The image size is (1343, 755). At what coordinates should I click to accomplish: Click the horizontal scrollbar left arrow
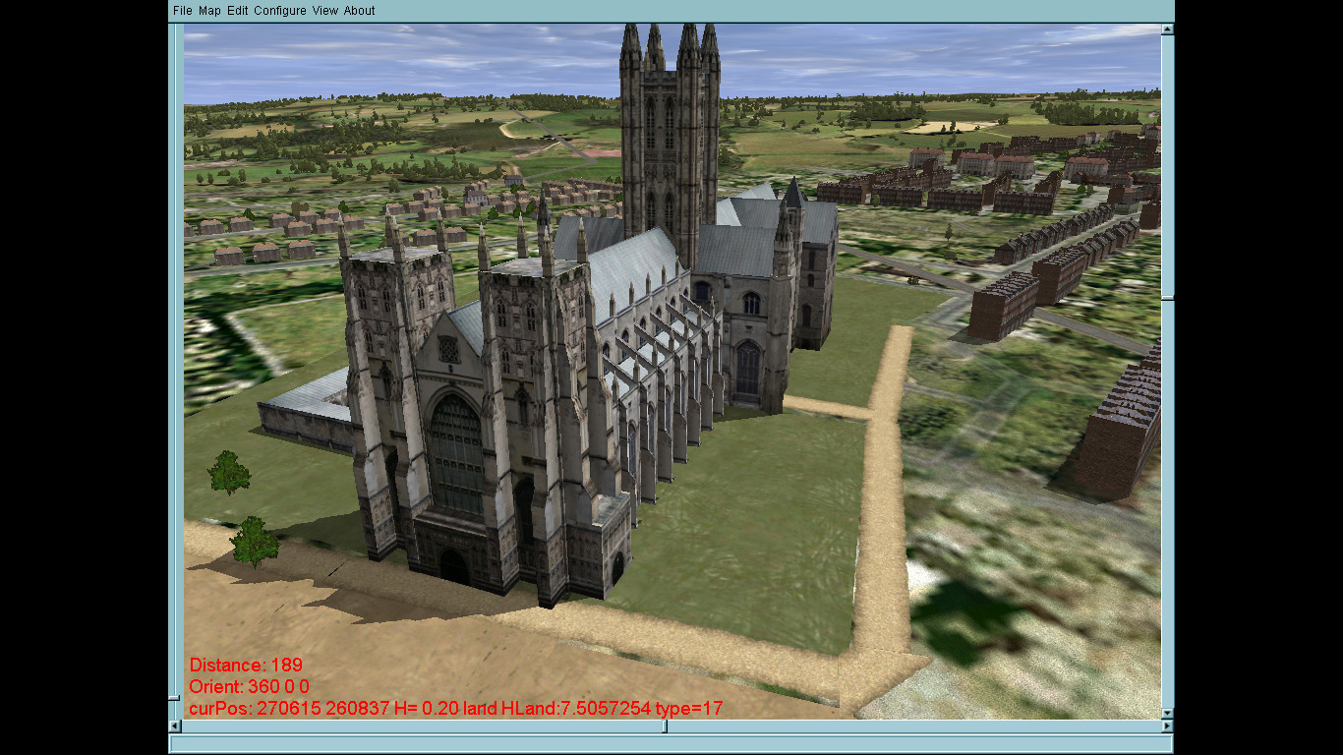(176, 726)
